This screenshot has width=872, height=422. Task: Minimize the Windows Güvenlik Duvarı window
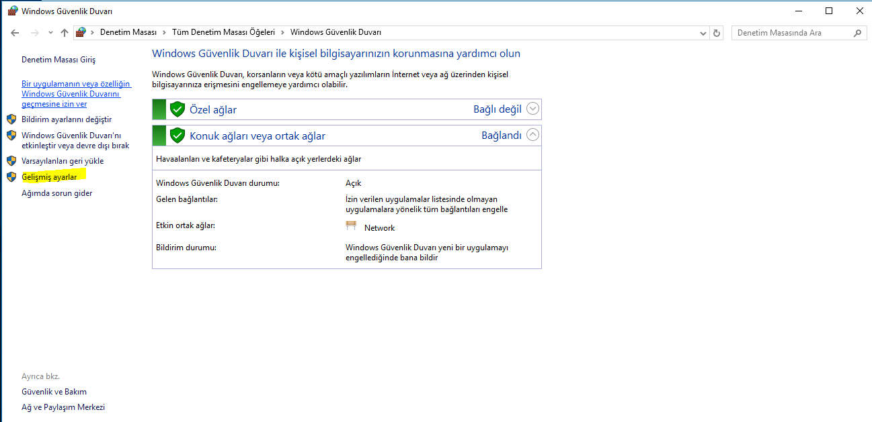point(798,11)
